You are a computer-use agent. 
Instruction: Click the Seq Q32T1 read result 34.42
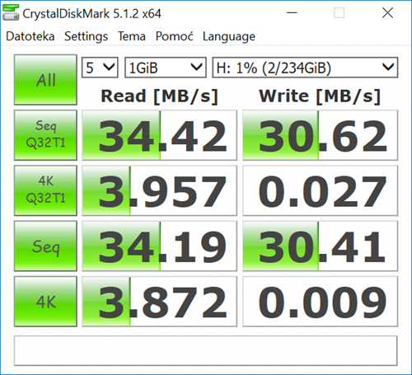[159, 135]
